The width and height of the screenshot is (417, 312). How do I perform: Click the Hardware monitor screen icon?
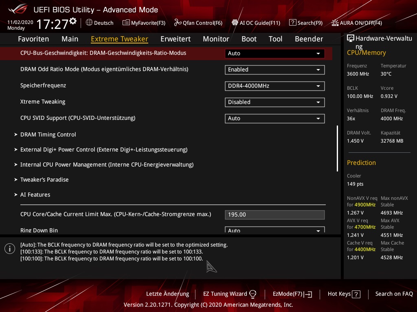point(351,39)
